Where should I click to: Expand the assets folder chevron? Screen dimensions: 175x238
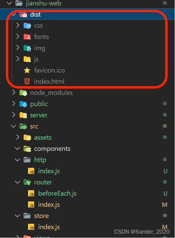(18, 137)
